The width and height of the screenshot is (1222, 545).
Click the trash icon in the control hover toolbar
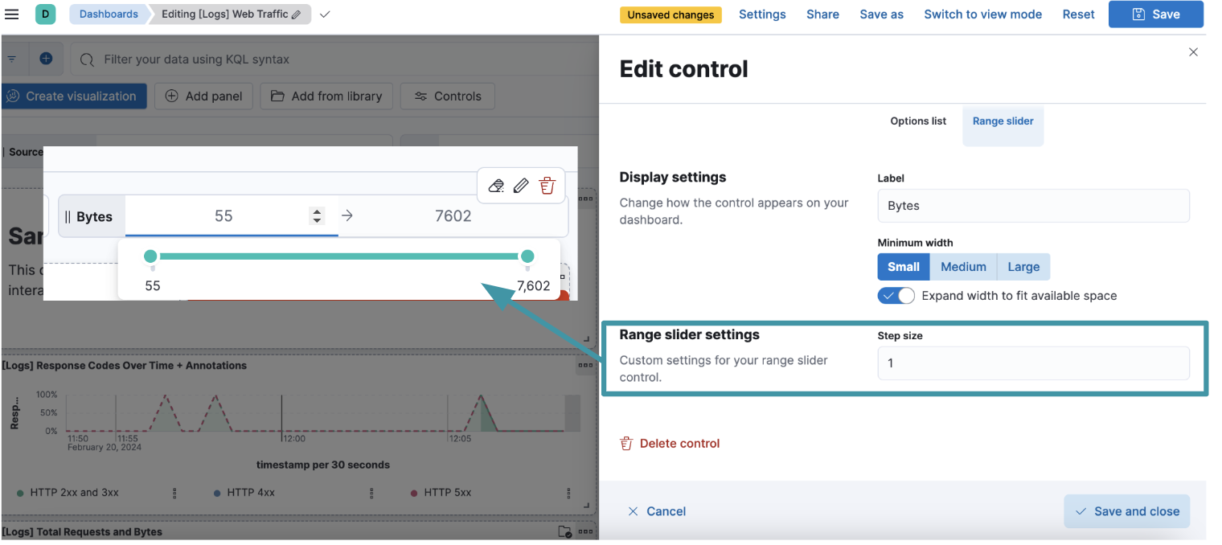click(547, 185)
